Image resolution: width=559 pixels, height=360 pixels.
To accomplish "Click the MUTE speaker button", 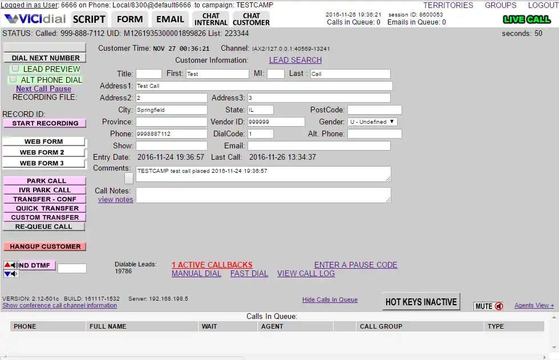I will (x=488, y=306).
